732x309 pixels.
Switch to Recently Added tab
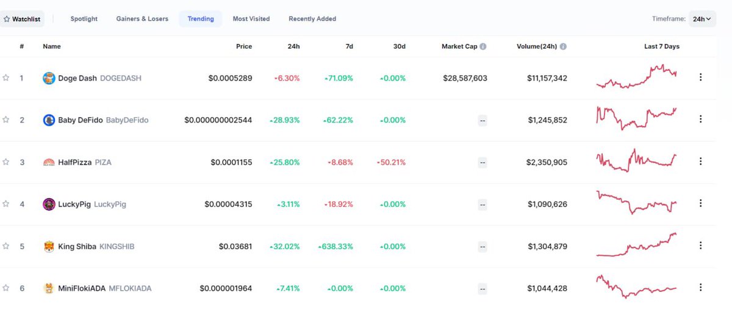[x=312, y=19]
